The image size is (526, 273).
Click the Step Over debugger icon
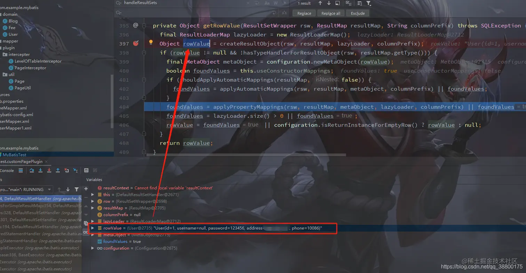[32, 170]
